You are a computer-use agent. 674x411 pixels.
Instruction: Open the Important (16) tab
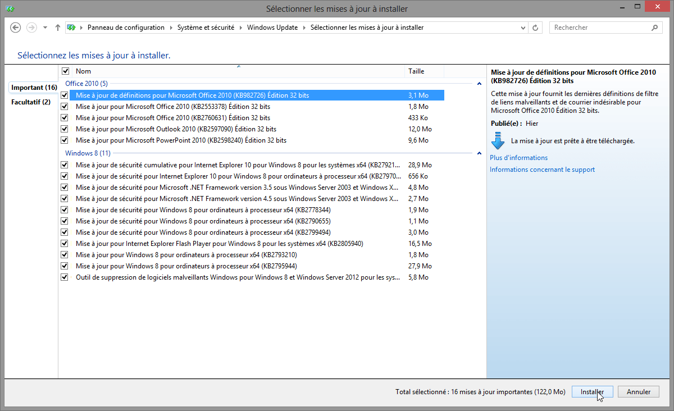(34, 88)
